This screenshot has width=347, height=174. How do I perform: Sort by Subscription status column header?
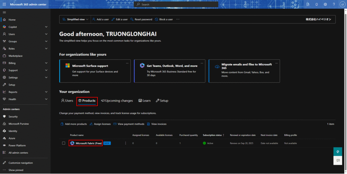[x=213, y=135]
